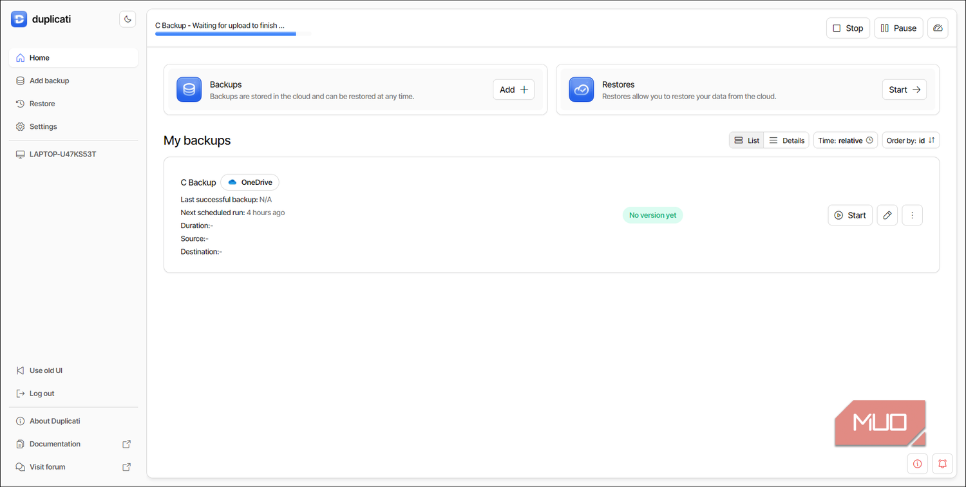This screenshot has height=487, width=966.
Task: Stop the running backup
Action: (x=848, y=28)
